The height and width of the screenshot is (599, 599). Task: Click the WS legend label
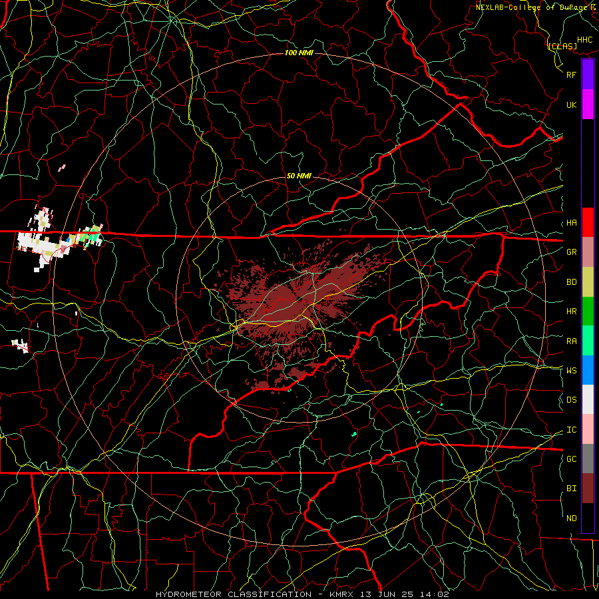[x=571, y=370]
